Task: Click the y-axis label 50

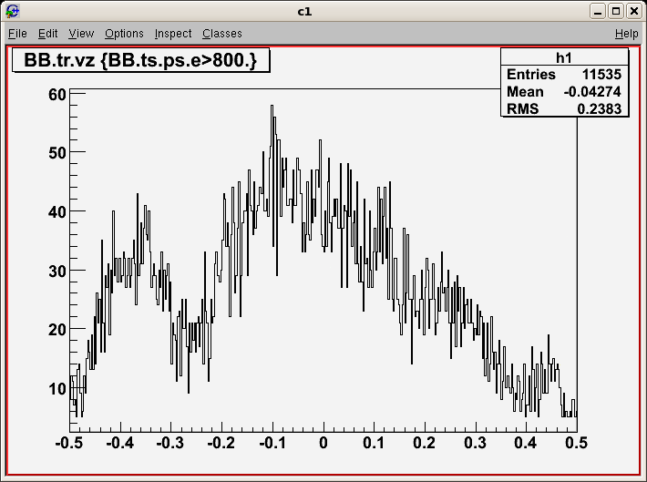Action: pyautogui.click(x=56, y=153)
